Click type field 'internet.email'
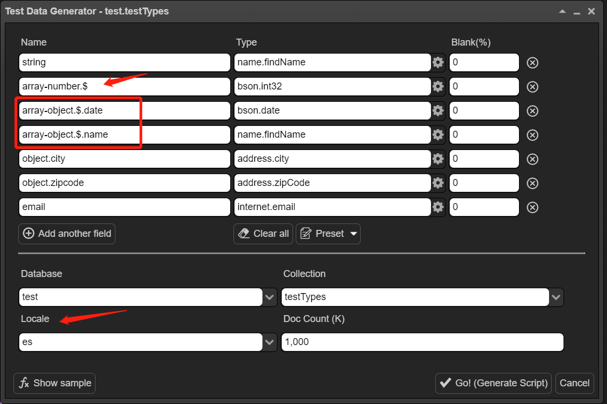The width and height of the screenshot is (607, 404). pos(333,207)
